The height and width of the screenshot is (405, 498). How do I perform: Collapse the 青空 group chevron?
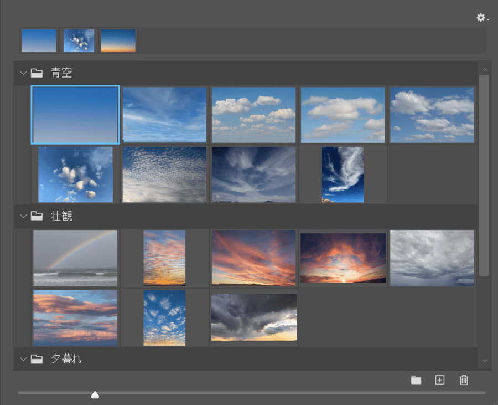point(23,73)
